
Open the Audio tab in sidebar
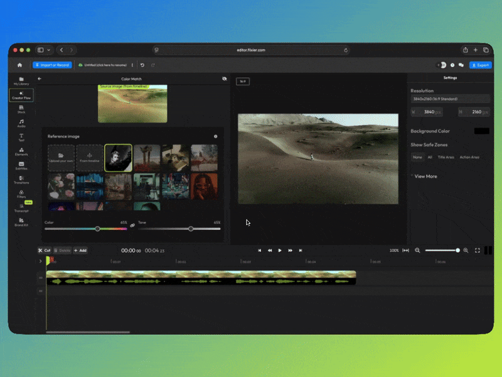point(21,123)
